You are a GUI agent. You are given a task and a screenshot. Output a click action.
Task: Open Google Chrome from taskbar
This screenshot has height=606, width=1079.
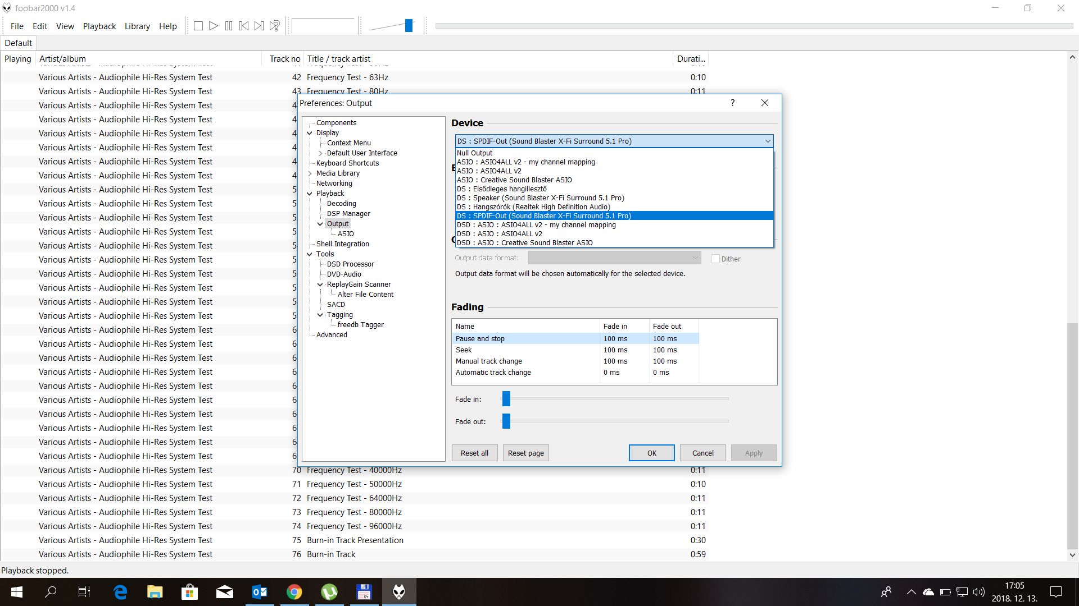294,592
